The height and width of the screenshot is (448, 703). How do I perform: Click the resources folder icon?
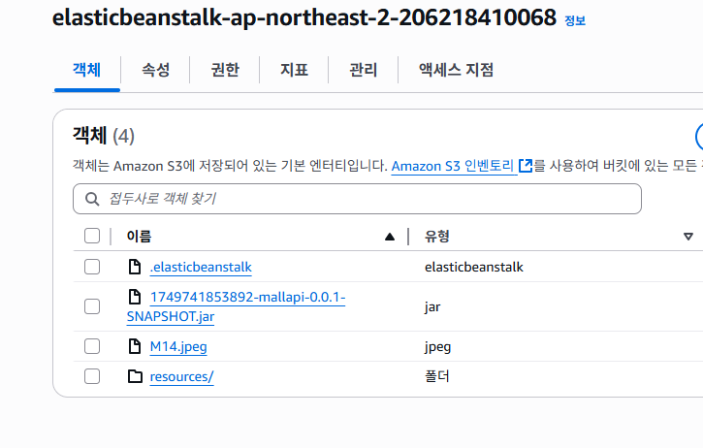(135, 376)
